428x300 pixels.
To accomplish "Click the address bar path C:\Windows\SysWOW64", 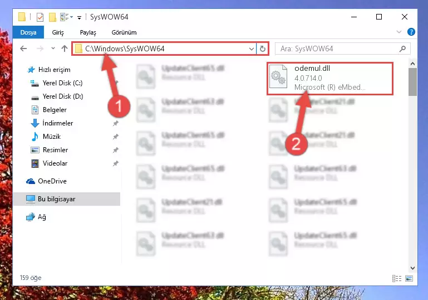I will pyautogui.click(x=125, y=49).
